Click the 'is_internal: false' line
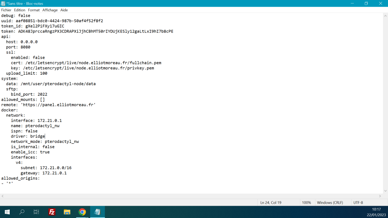This screenshot has height=218, width=388. 33,147
